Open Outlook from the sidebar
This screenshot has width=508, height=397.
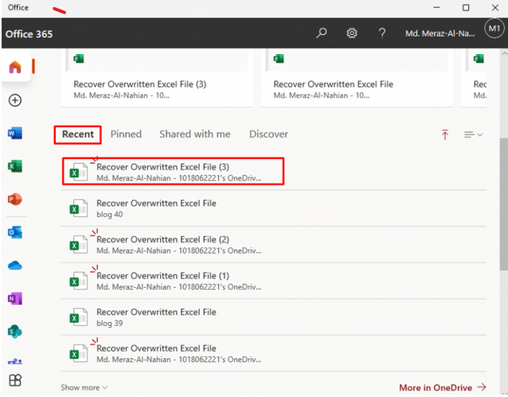(x=15, y=232)
